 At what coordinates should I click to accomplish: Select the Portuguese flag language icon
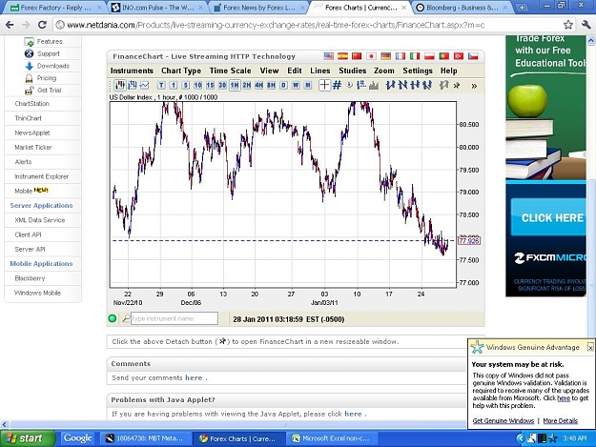coord(444,56)
